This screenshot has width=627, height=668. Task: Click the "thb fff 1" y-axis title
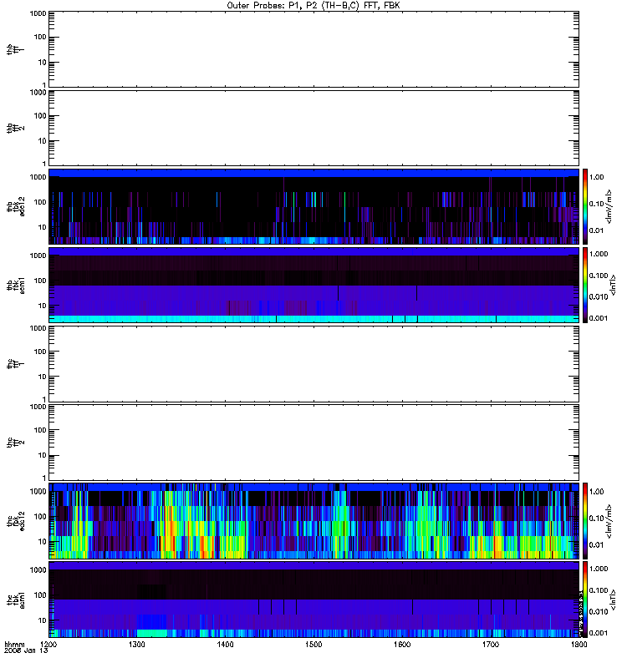pyautogui.click(x=15, y=49)
